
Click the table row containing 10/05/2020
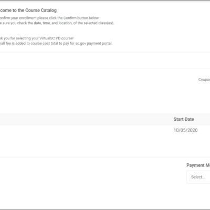[x=105, y=141]
